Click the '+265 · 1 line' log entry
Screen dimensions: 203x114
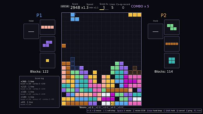pos(27,81)
